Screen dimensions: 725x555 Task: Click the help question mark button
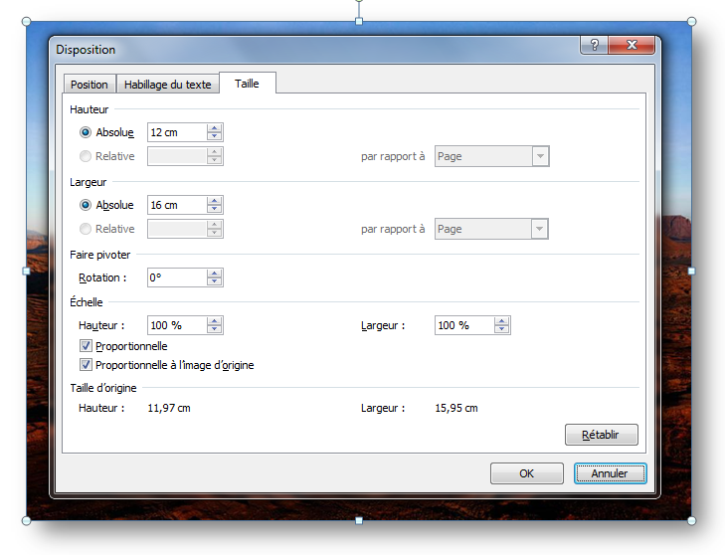pos(595,45)
